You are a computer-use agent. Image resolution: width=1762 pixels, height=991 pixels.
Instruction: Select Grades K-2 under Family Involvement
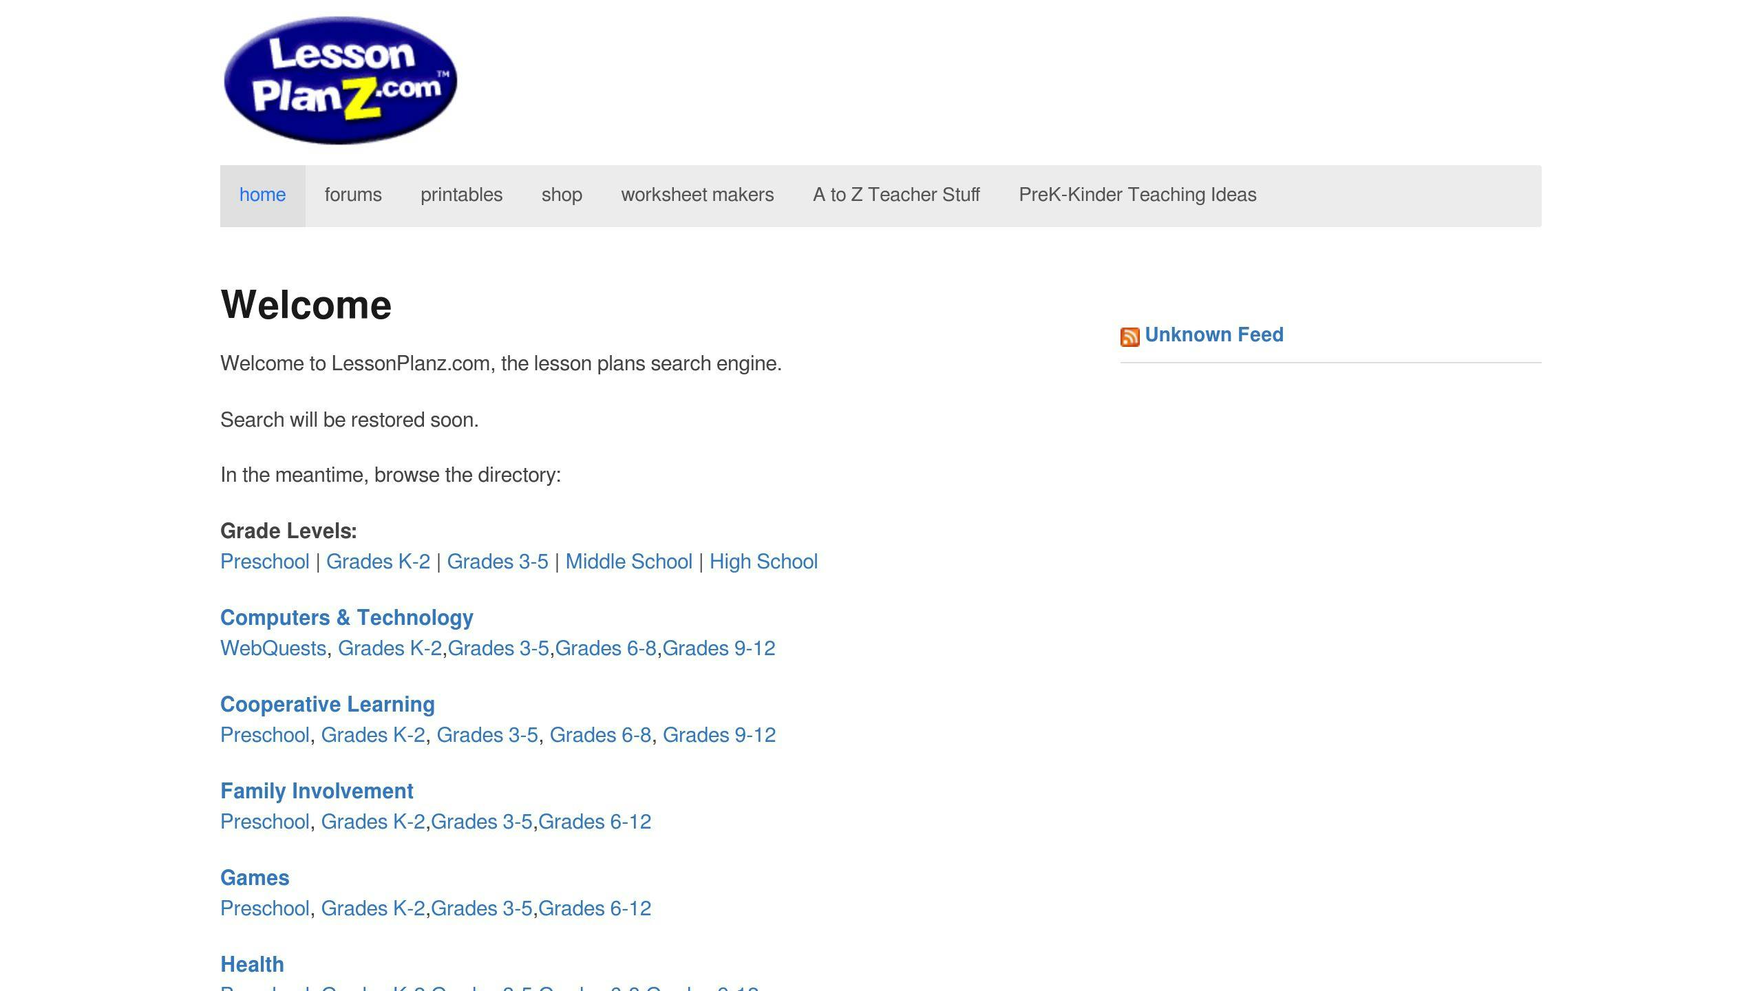[373, 822]
